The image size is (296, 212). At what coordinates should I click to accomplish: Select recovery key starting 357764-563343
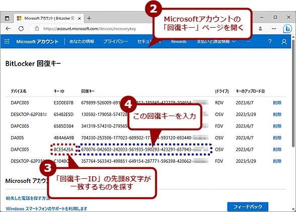coord(145,161)
